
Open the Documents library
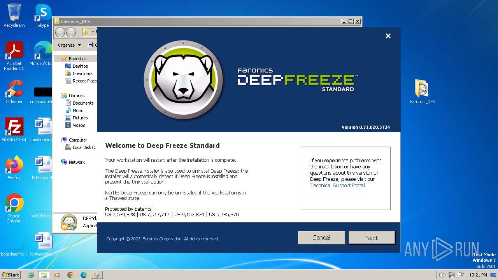(83, 103)
